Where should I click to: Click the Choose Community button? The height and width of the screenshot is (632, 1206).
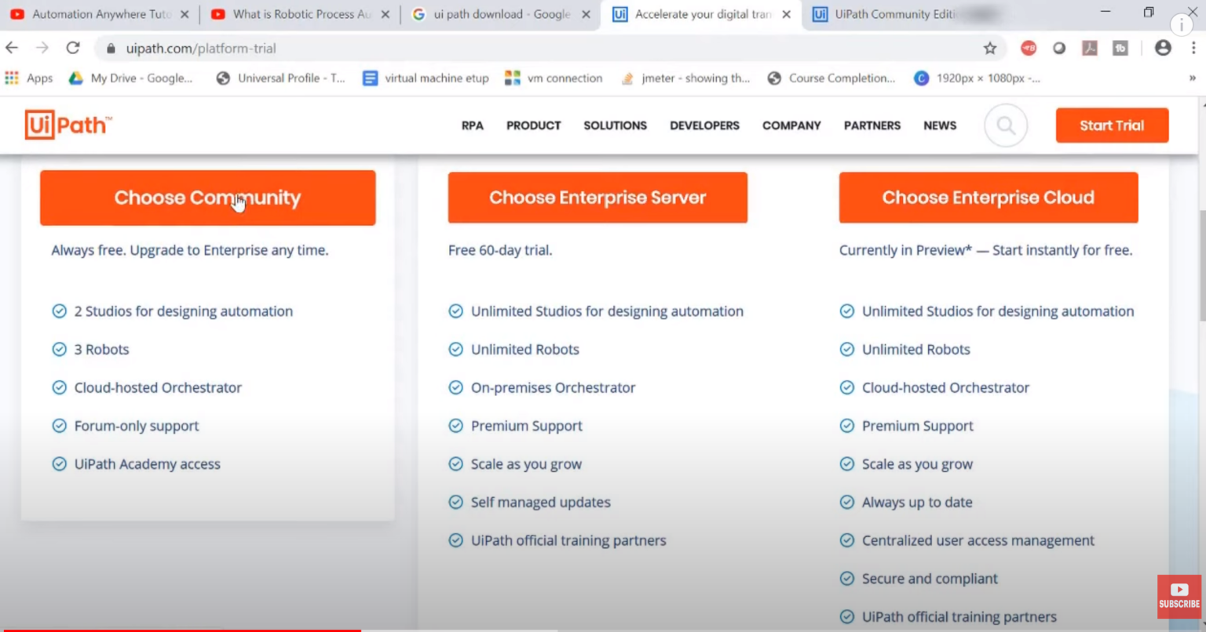pos(207,198)
